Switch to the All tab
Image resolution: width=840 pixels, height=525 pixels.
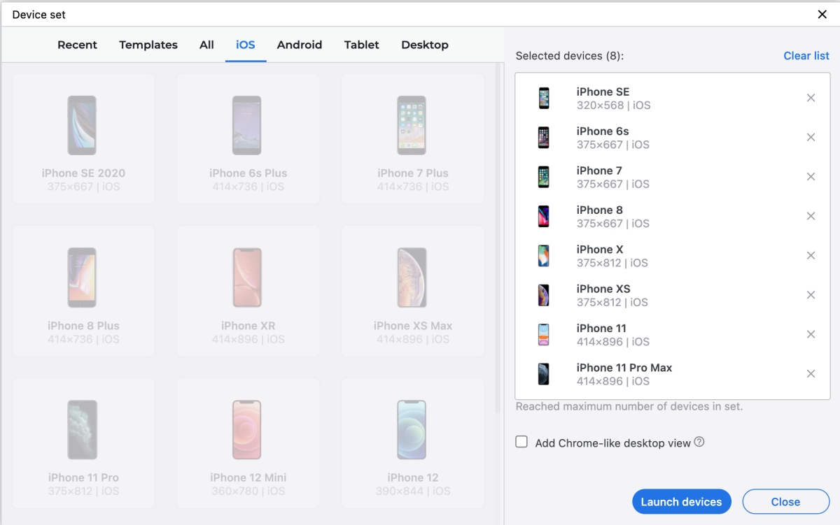pos(206,45)
